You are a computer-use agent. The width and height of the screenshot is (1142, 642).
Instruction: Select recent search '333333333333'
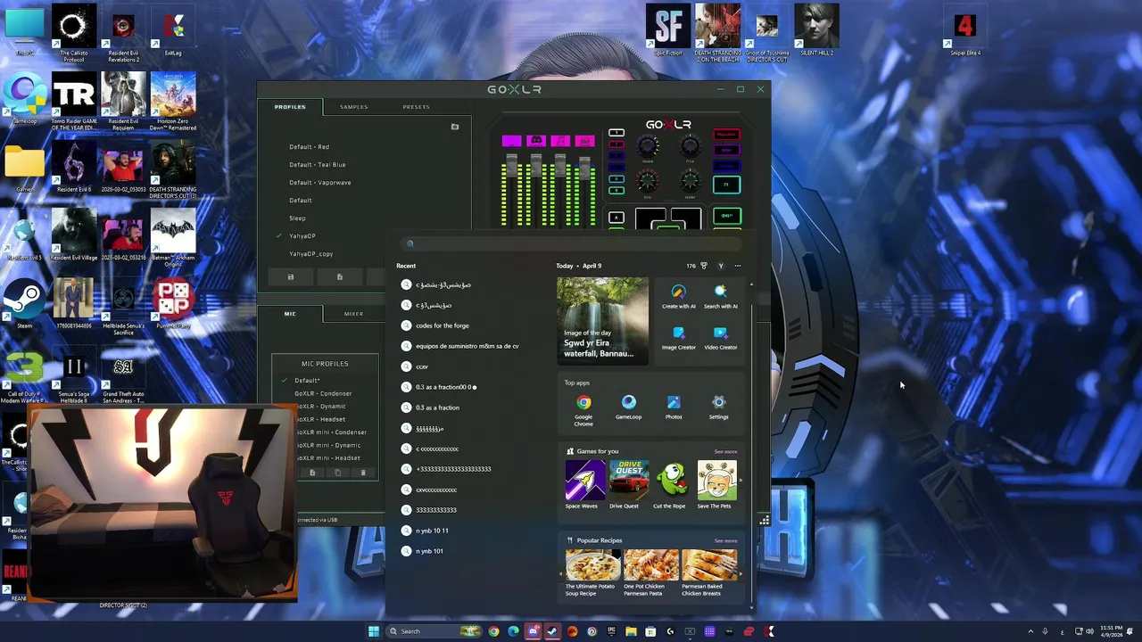435,510
